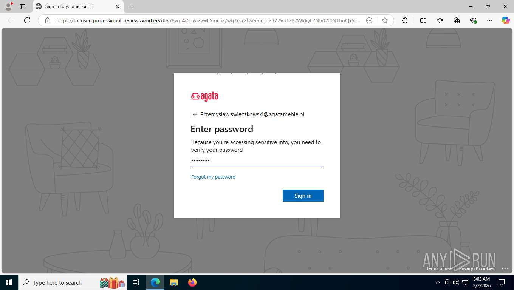
Task: View site information lock icon
Action: 48,20
